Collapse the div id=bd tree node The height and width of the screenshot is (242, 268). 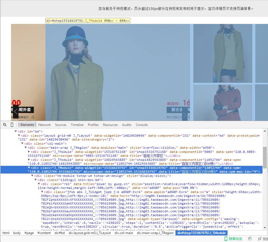click(16, 131)
